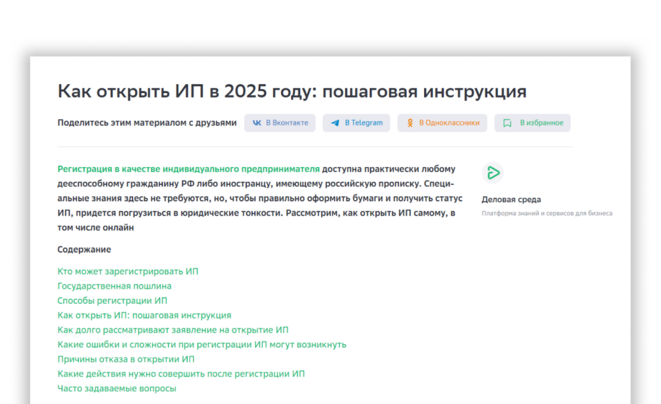Add the article to избранное
Image resolution: width=661 pixels, height=404 pixels.
[533, 123]
